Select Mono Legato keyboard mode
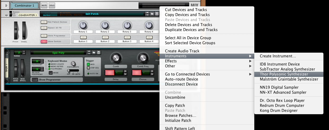This screenshot has height=130, width=329. [x=49, y=64]
